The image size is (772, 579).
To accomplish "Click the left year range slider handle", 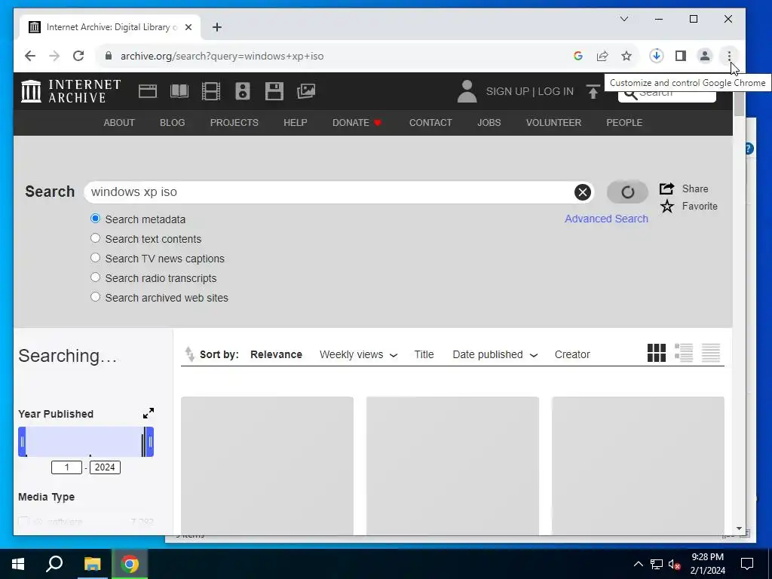I will pos(22,442).
